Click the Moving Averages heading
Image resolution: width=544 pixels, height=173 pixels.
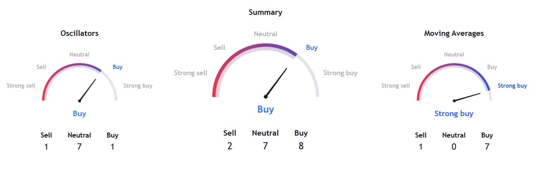tap(454, 34)
